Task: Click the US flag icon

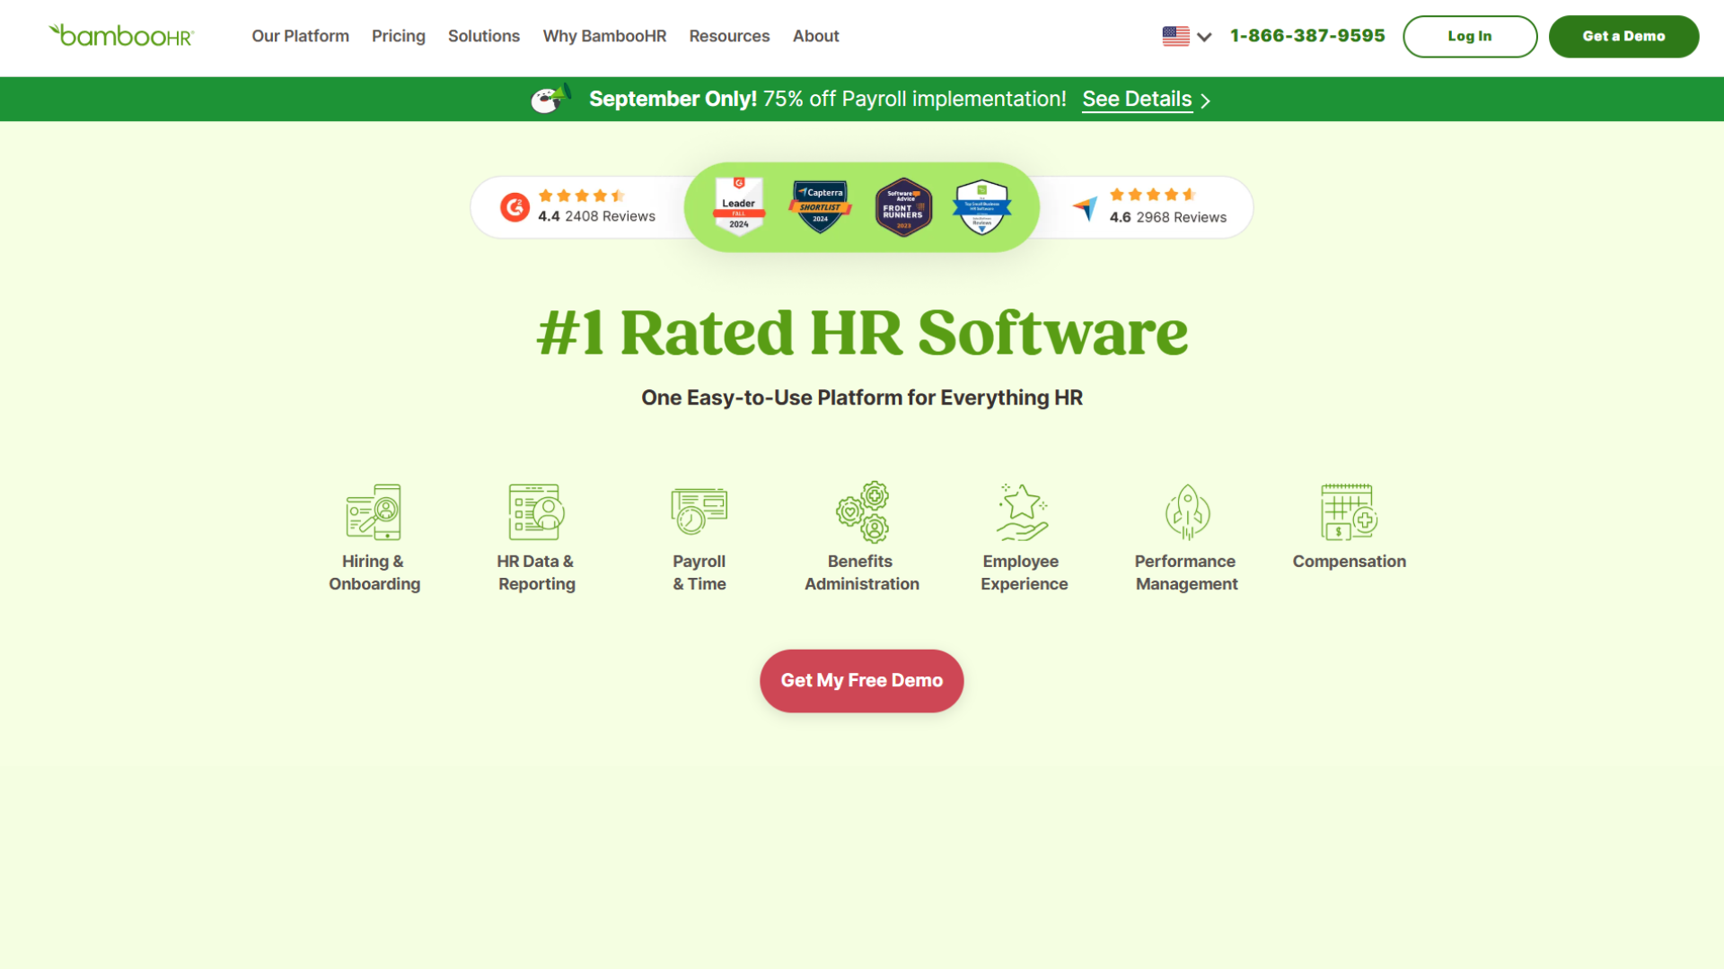Action: [x=1175, y=36]
